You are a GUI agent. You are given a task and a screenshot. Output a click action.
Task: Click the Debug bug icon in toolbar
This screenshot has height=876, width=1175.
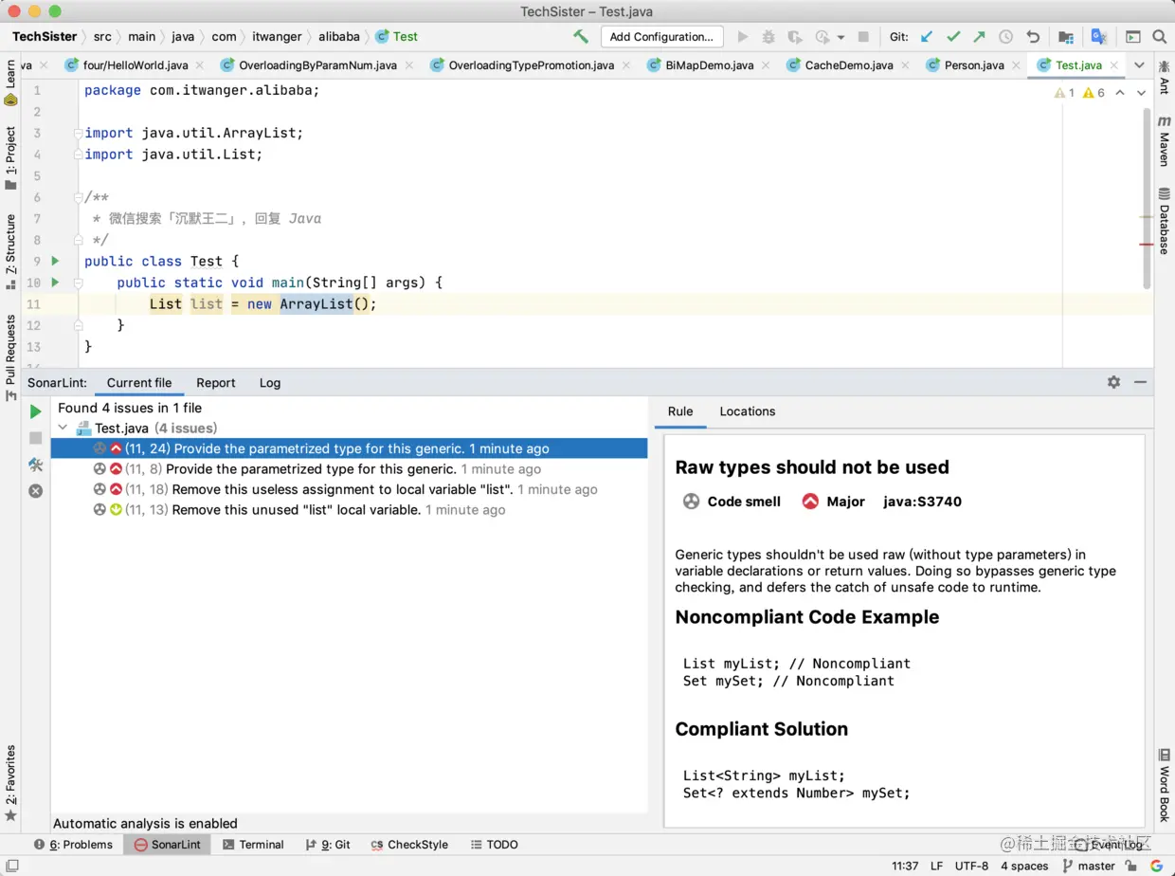(768, 37)
